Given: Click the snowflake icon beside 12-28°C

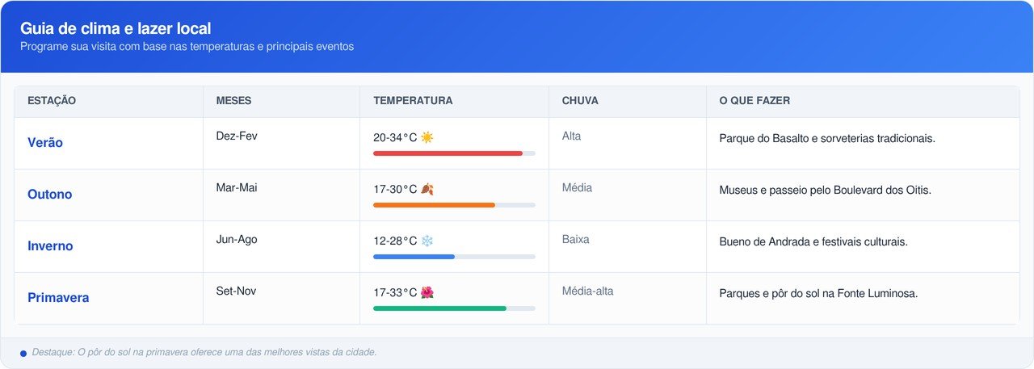Looking at the screenshot, I should point(427,241).
